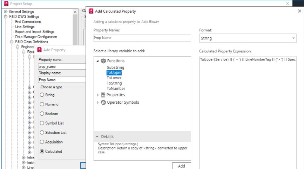Click the Operator Symbols icon
Viewport: 304px width, 169px height.
(x=103, y=102)
